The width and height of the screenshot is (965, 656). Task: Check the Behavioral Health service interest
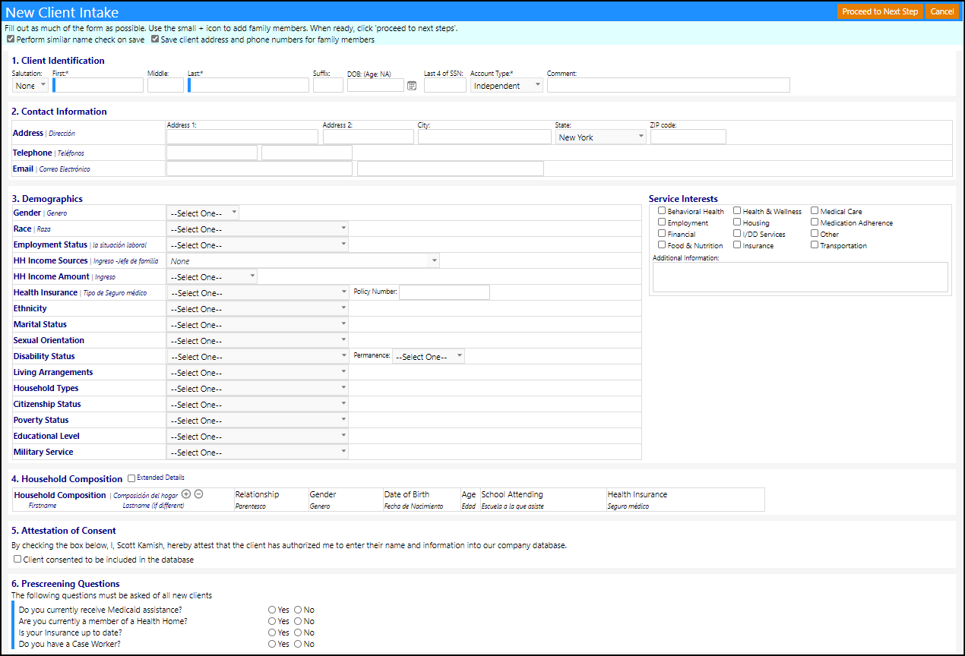pyautogui.click(x=662, y=211)
